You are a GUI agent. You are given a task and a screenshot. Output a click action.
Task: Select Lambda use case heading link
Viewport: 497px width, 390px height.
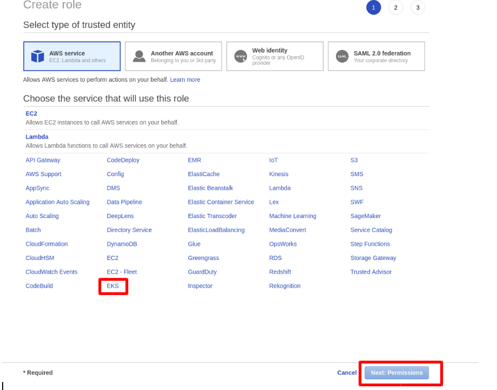[x=37, y=137]
